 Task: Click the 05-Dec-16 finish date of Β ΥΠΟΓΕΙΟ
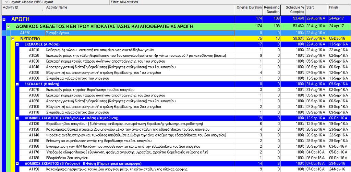[x=337, y=39]
